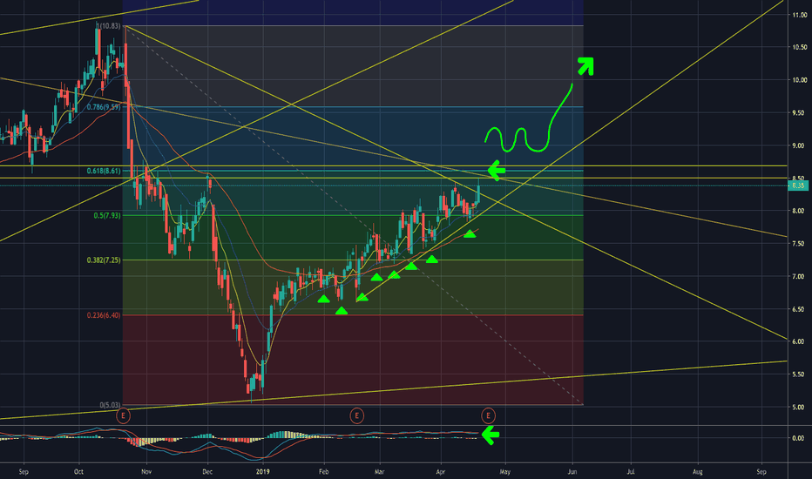The height and width of the screenshot is (479, 812).
Task: Click the 8.00 price axis label
Action: click(800, 211)
